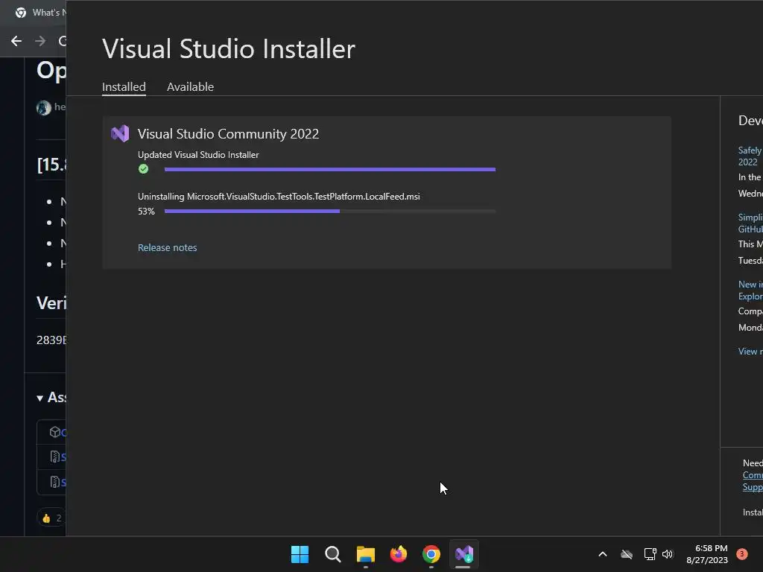Open the Available tab
This screenshot has height=572, width=763.
tap(190, 86)
